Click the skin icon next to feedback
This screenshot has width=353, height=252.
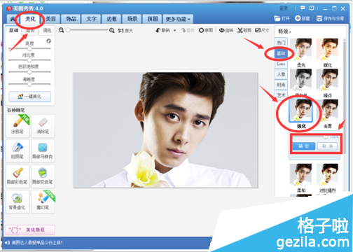[x=312, y=8]
